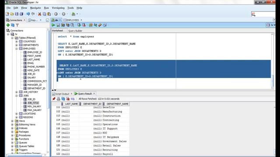This screenshot has width=280, height=157.
Task: Click the Save All icon in main toolbar
Action: pos(21,14)
